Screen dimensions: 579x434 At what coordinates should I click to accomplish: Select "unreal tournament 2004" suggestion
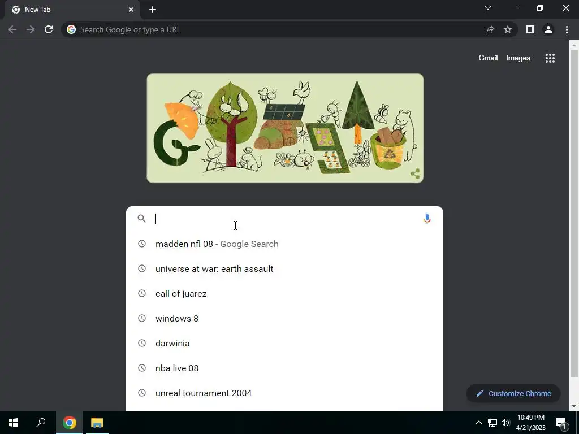pos(284,393)
